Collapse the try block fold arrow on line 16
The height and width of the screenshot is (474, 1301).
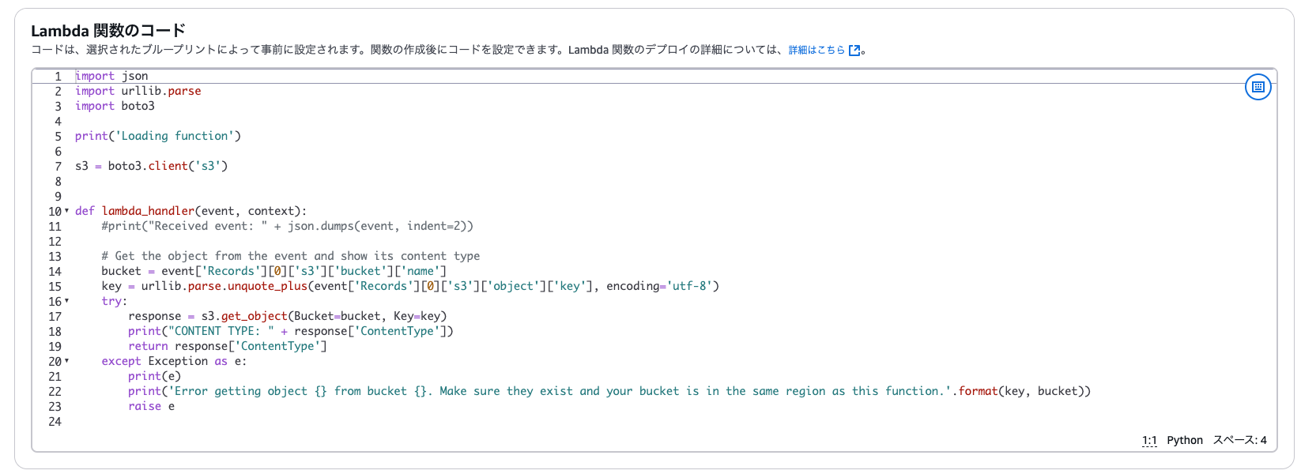[x=66, y=301]
